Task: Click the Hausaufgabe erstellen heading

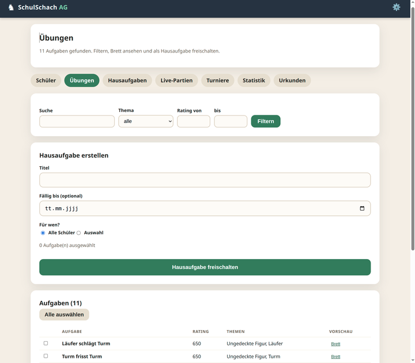Action: point(74,155)
